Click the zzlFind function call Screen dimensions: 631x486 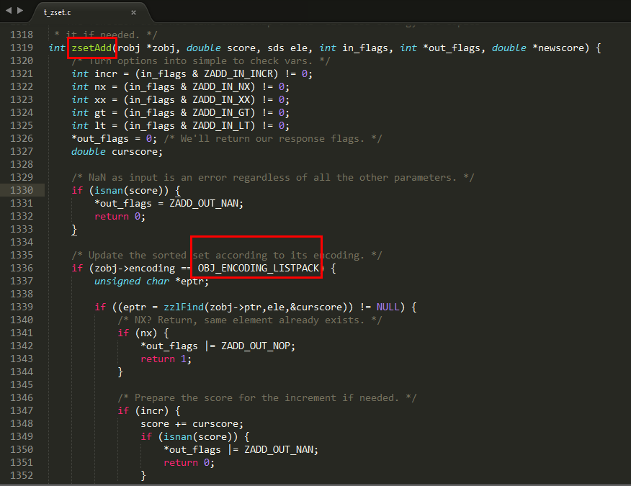point(184,307)
